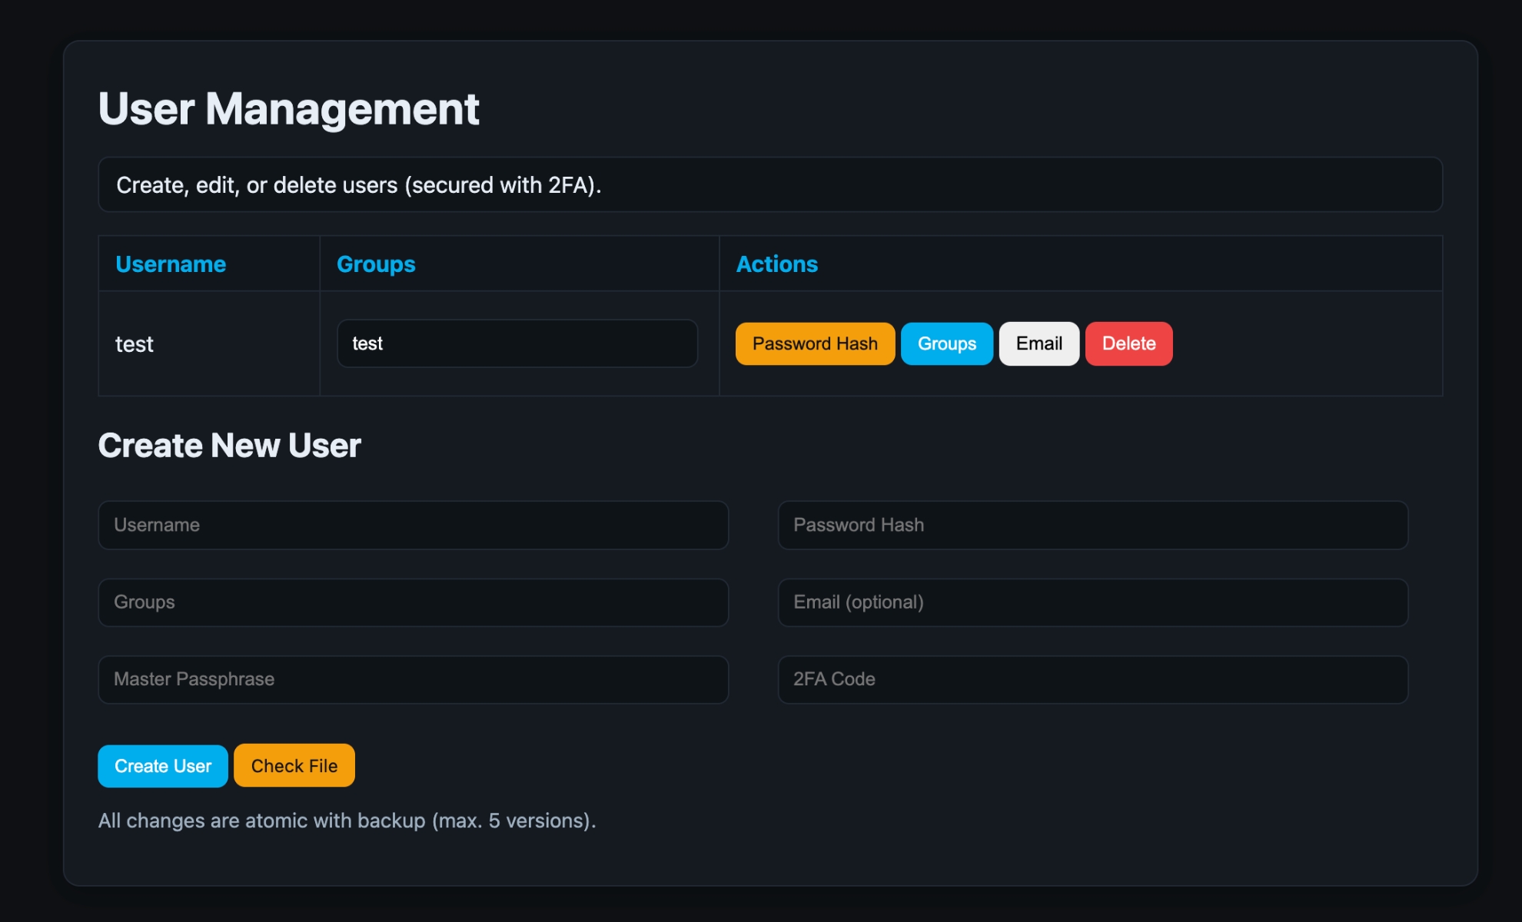The image size is (1522, 922).
Task: Click the Groups column header
Action: (x=376, y=264)
